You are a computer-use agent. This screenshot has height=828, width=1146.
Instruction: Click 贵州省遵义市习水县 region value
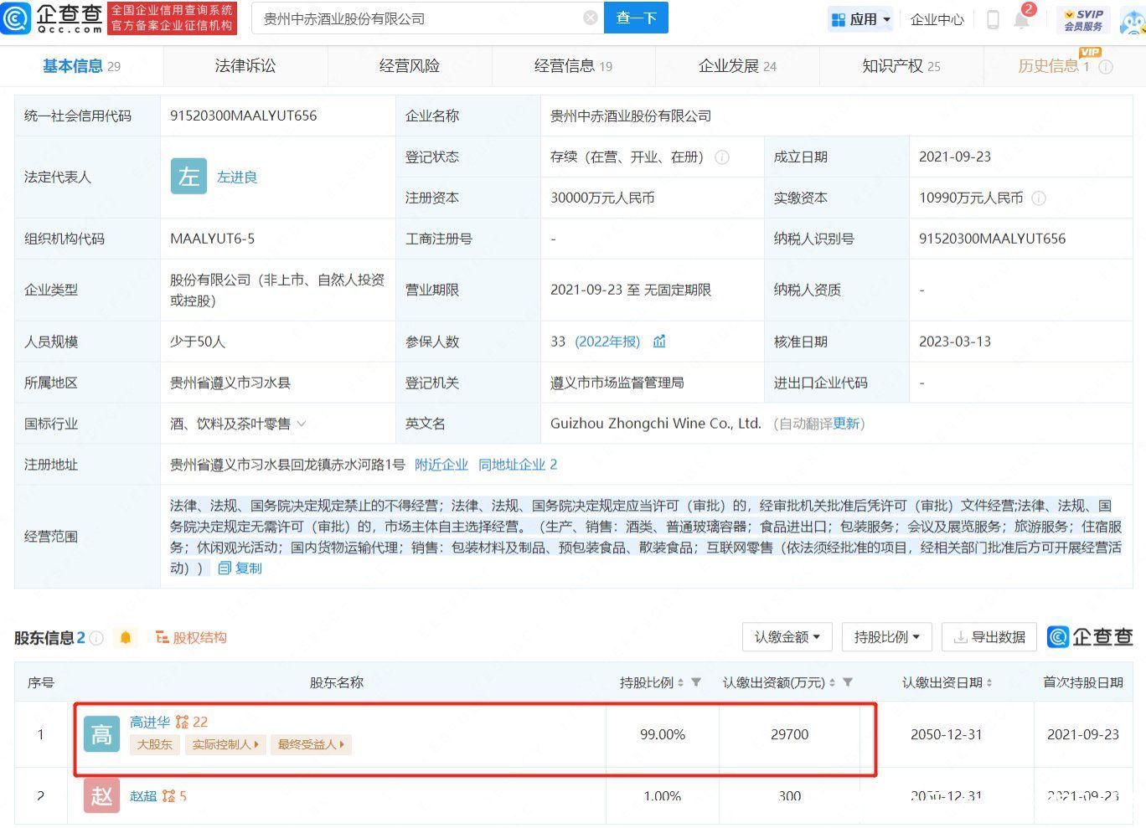point(230,383)
